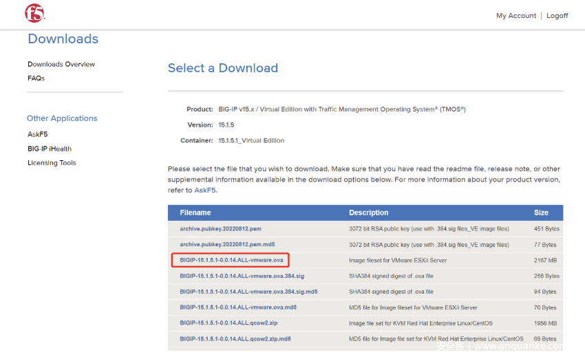
Task: Click the F5 logo icon
Action: coord(34,13)
